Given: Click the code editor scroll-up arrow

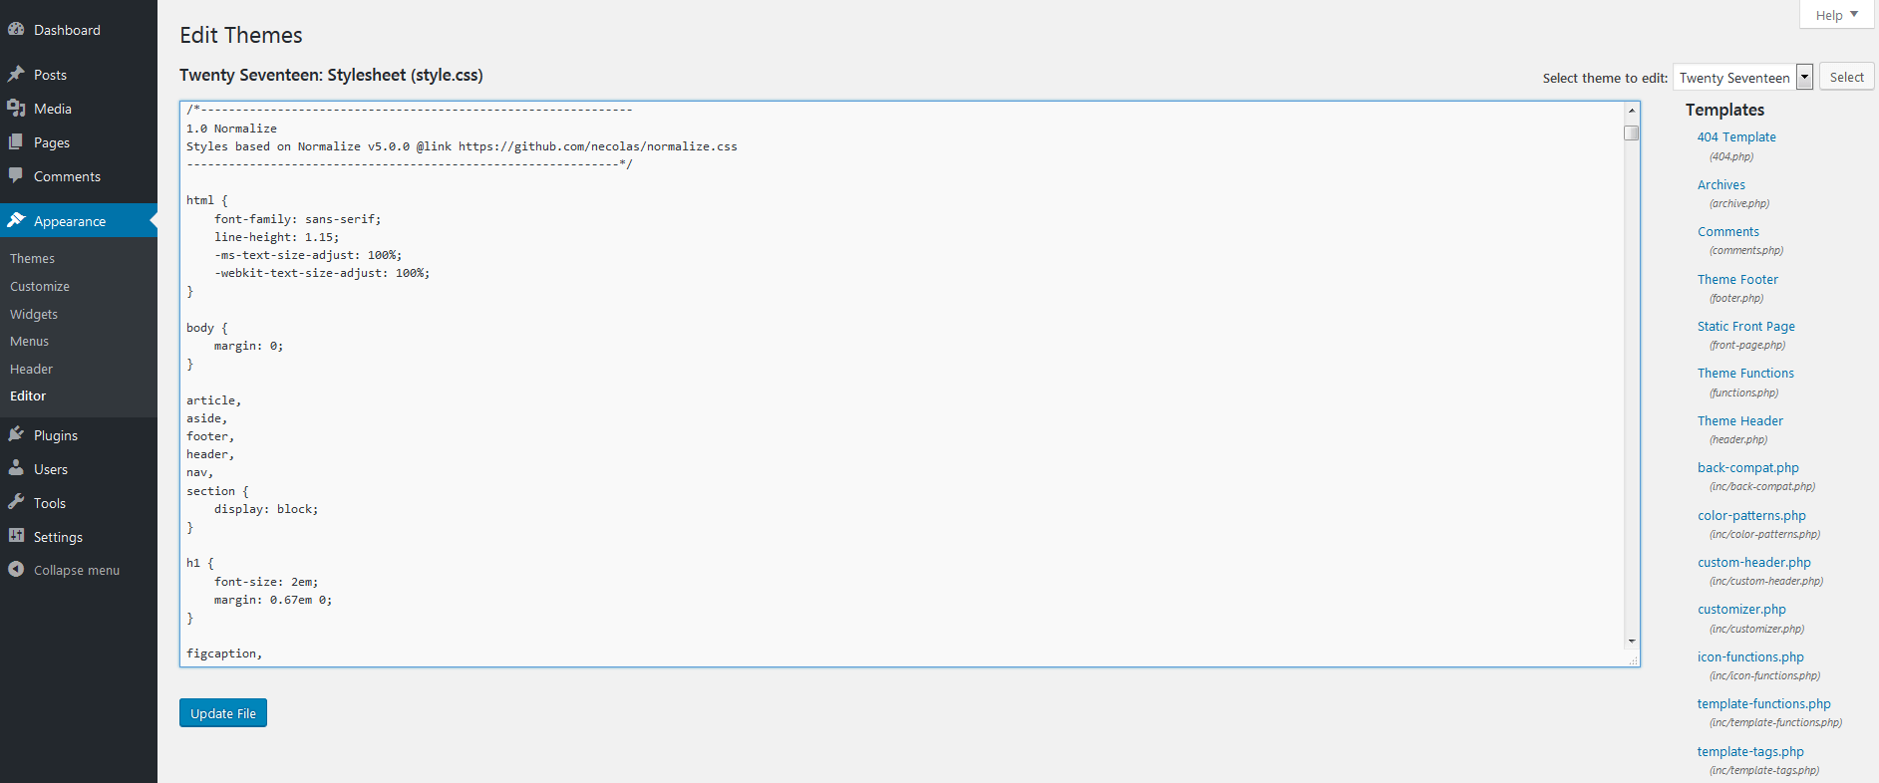Looking at the screenshot, I should [x=1632, y=111].
